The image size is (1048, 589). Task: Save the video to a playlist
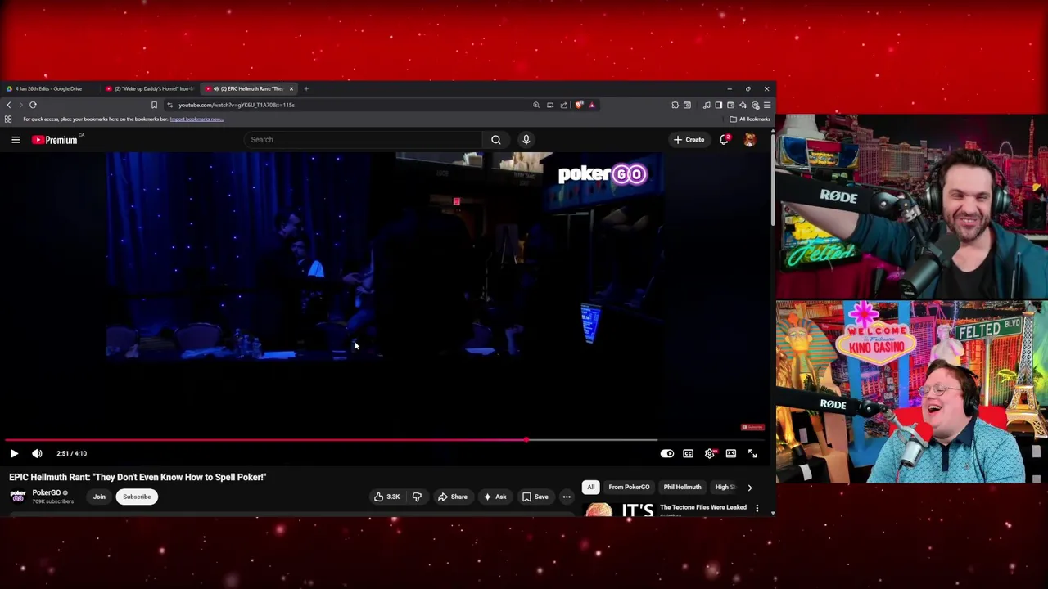(x=535, y=497)
